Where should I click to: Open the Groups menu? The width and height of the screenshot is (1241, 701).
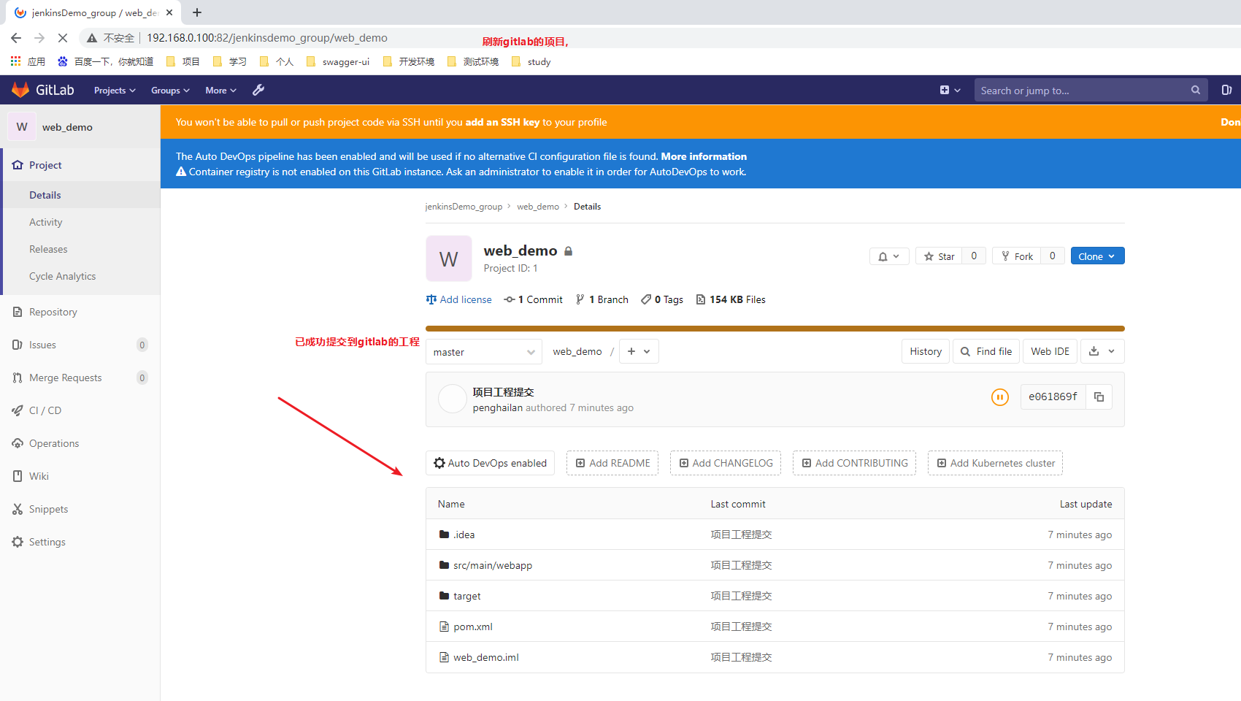coord(169,90)
